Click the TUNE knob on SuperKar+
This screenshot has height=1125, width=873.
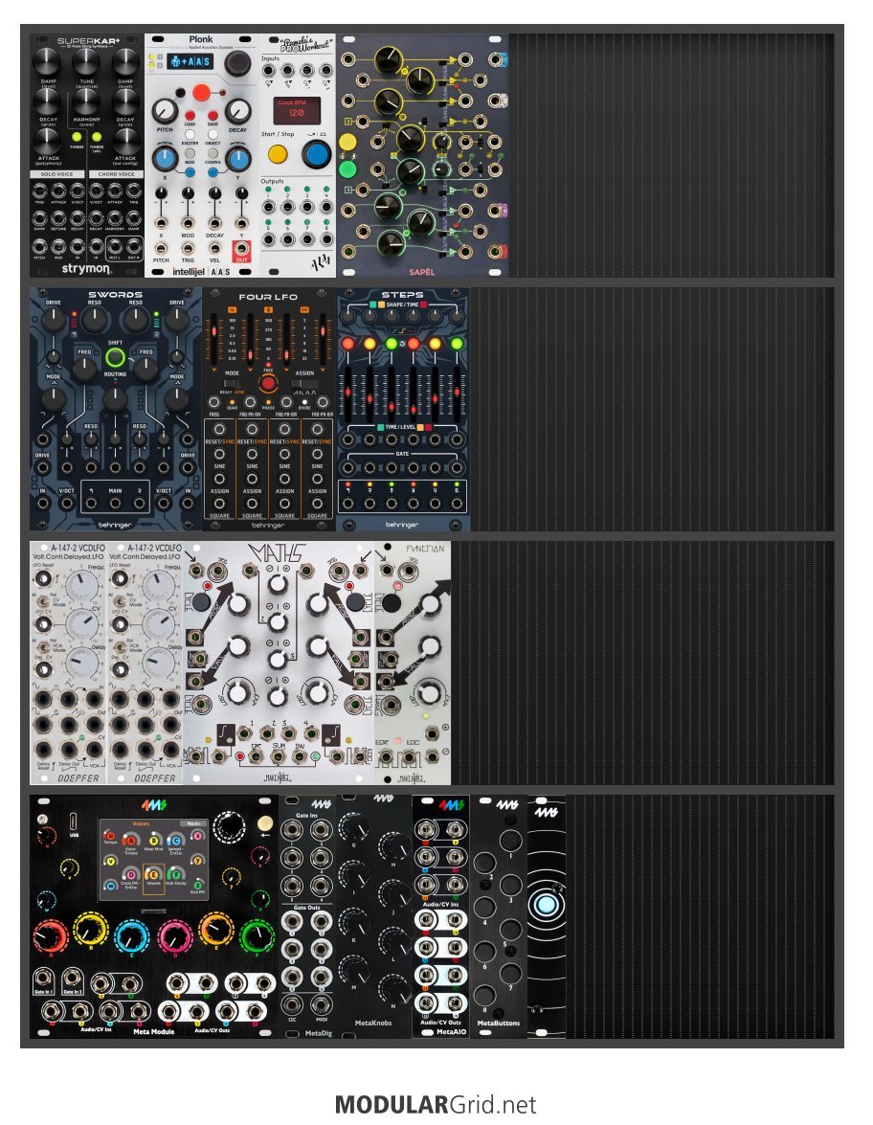click(x=86, y=63)
